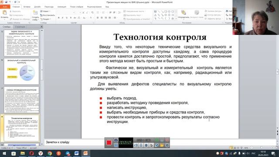Click the Redo icon in quick access toolbar
The image size is (279, 157).
(x=15, y=2)
